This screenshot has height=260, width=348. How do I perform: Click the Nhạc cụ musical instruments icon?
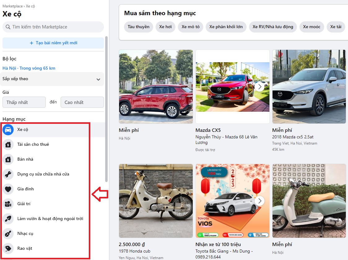click(x=8, y=233)
